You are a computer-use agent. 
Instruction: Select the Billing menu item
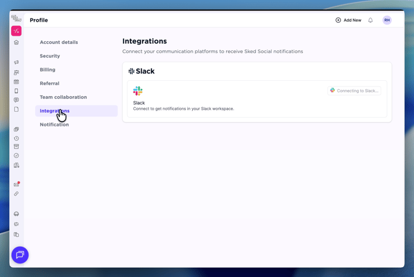coord(48,70)
